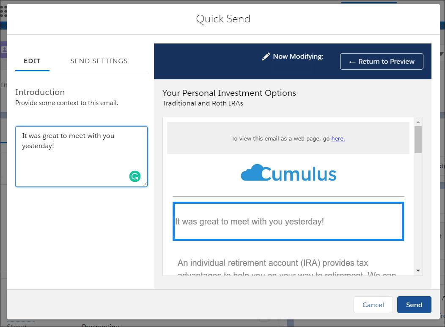
Task: Click the preview scrollbar's down arrow
Action: (x=418, y=270)
